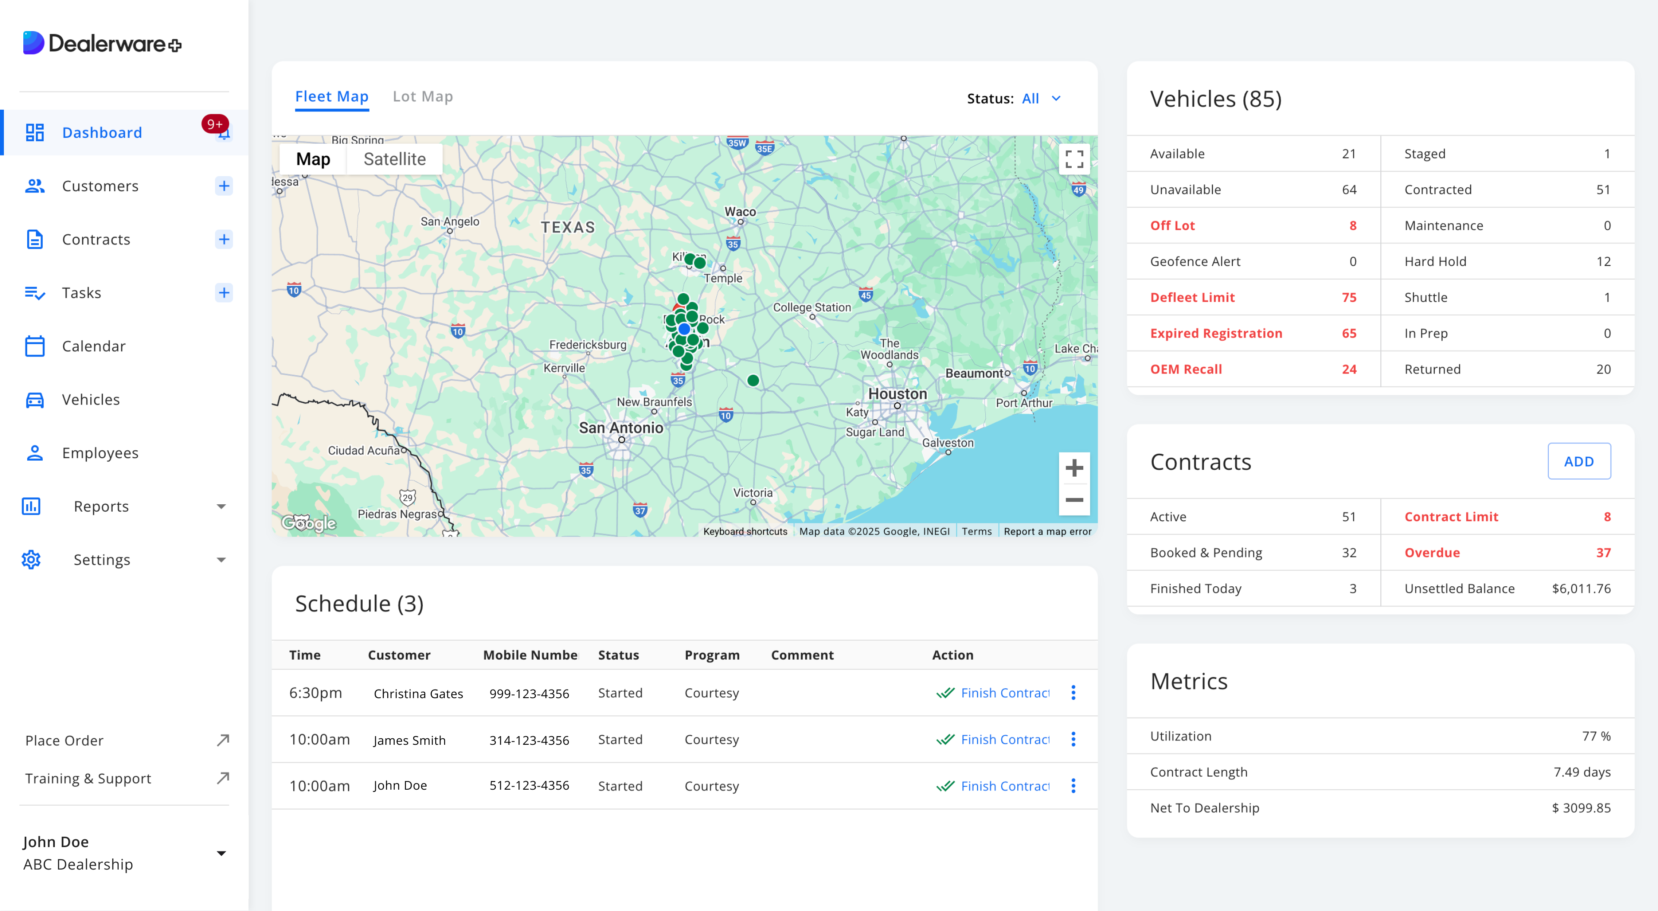Expand the Reports menu

tap(221, 506)
